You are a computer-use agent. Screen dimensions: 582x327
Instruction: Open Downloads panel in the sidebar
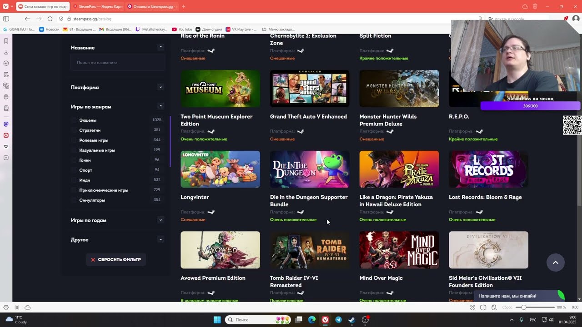(x=6, y=52)
